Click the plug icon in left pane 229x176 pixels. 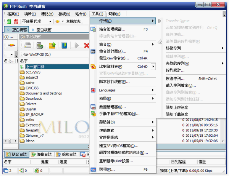click(x=11, y=45)
